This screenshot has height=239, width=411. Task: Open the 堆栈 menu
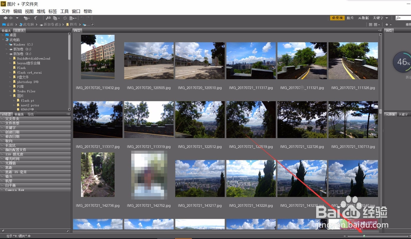tap(41, 11)
